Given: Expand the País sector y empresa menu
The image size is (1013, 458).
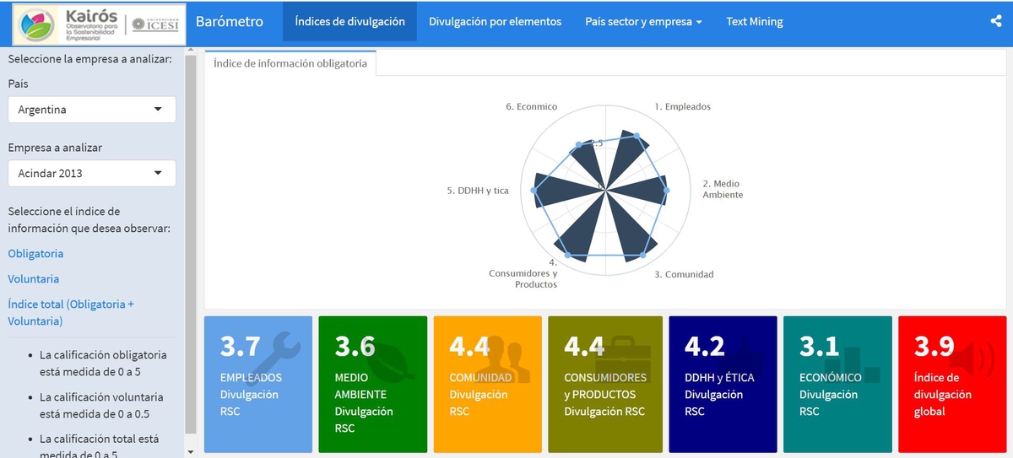Looking at the screenshot, I should coord(643,22).
